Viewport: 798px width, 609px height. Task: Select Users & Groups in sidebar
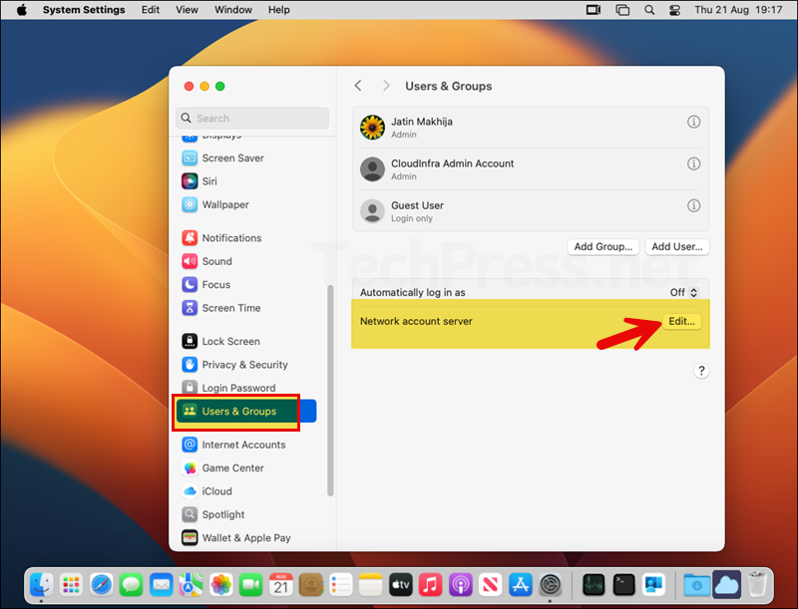click(246, 412)
